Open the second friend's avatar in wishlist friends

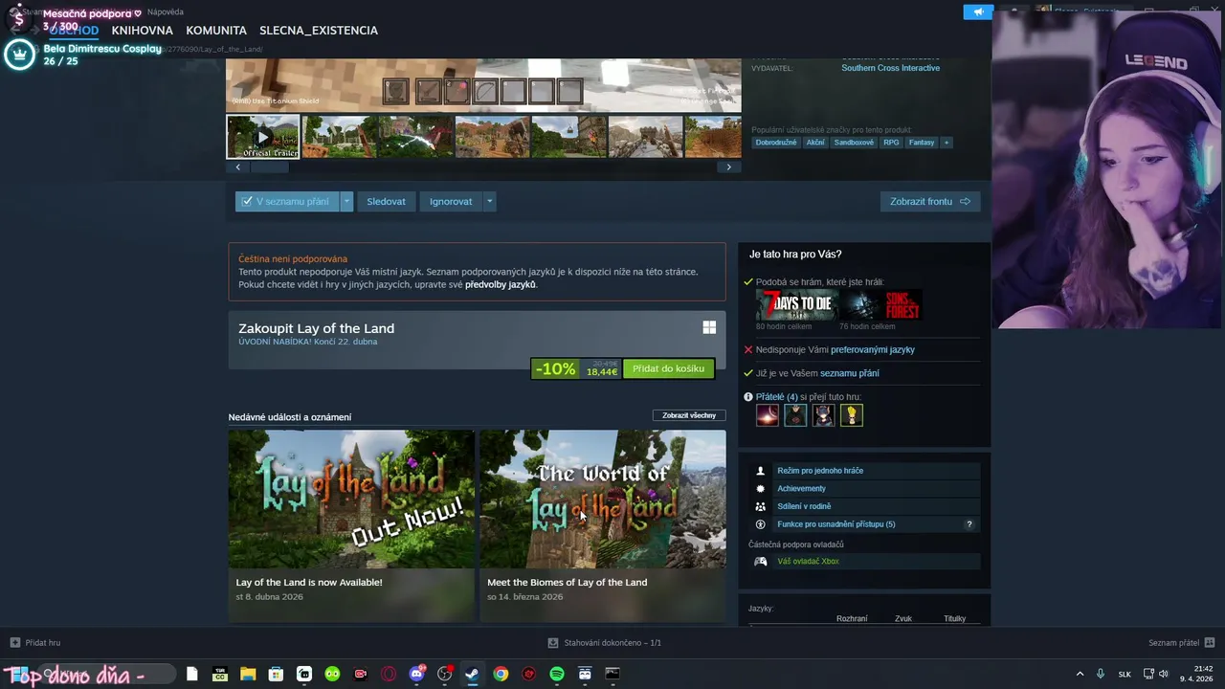[x=795, y=415]
